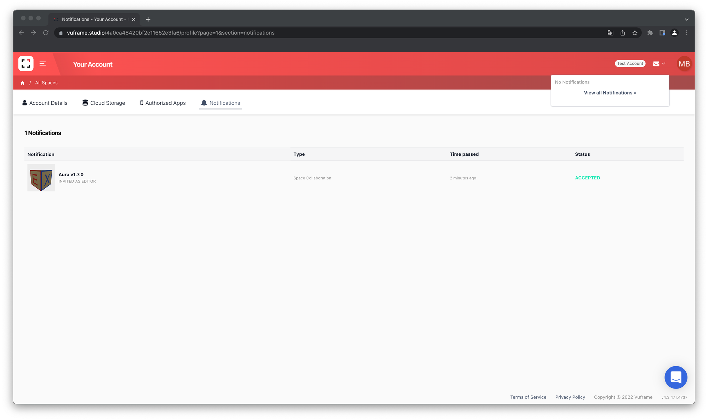Viewport: 708px width, 420px height.
Task: Switch to Cloud Storage tab
Action: (x=104, y=103)
